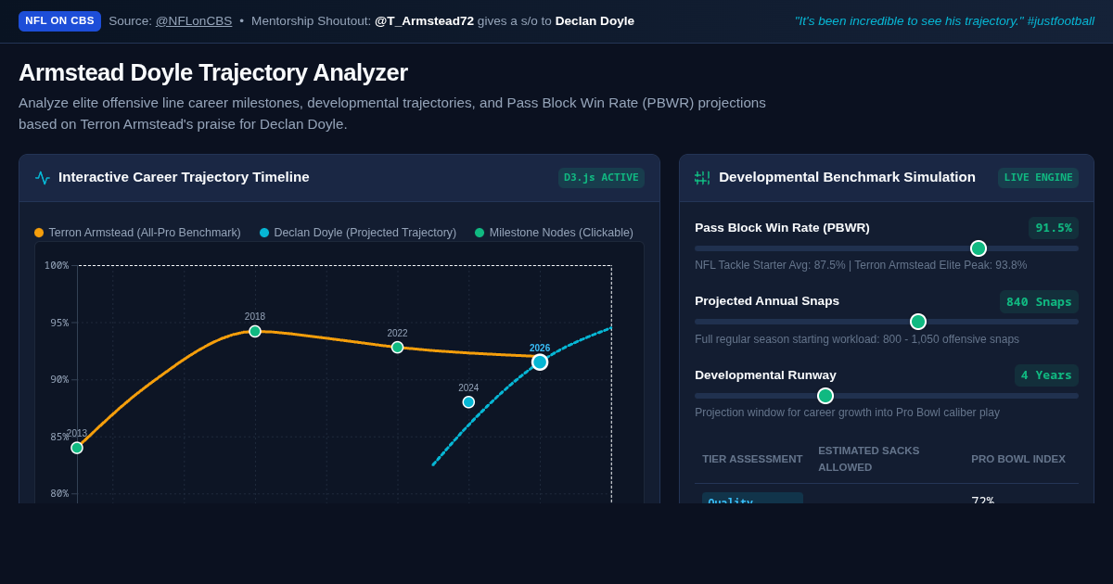Select the 2022 milestone node
The image size is (1113, 584).
click(x=397, y=348)
